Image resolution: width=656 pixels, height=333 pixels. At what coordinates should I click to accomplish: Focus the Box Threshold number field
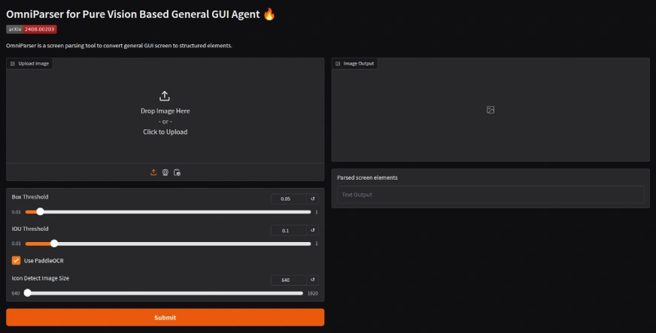[289, 198]
